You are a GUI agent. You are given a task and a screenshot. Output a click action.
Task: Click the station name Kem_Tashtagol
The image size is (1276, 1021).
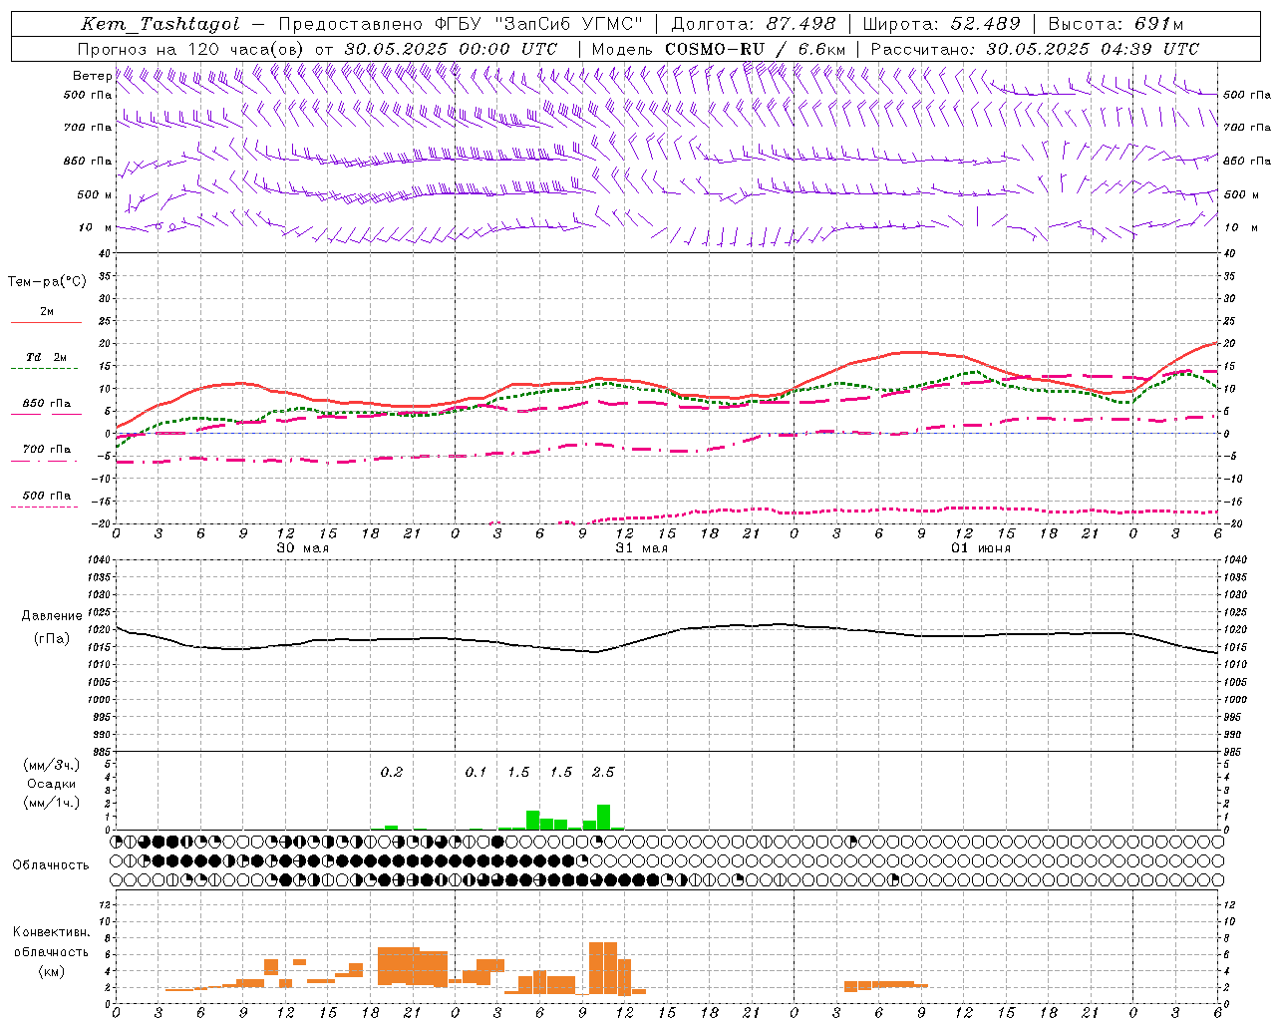(159, 24)
